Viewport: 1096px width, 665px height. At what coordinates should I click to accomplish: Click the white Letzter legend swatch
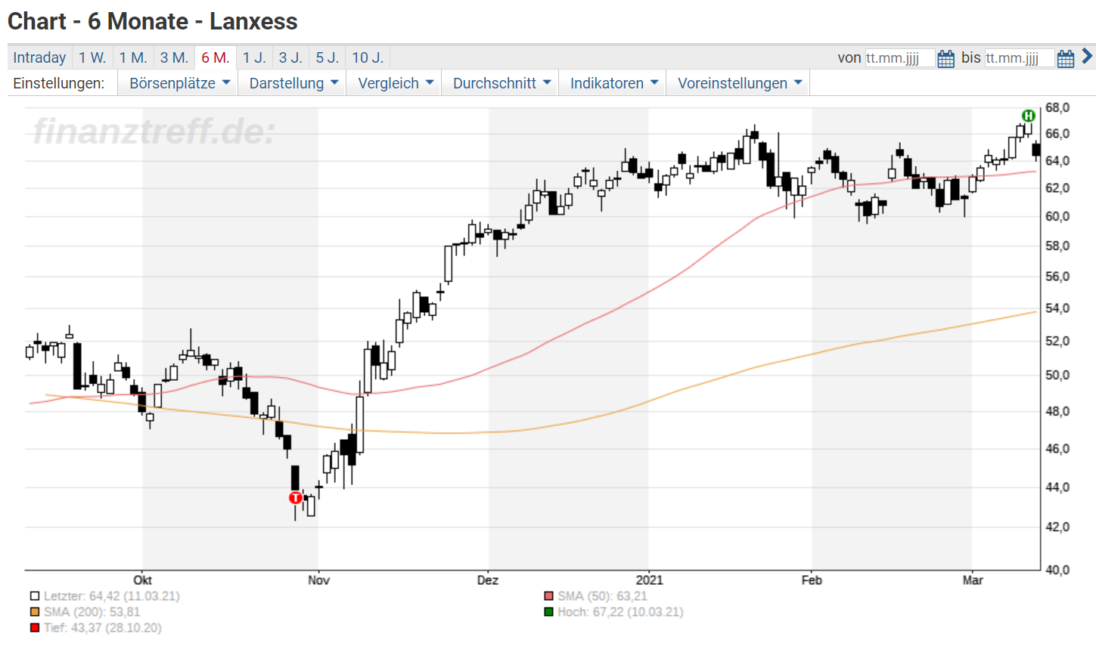tap(35, 596)
